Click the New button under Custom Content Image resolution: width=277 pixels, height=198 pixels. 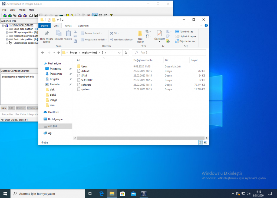click(x=4, y=108)
